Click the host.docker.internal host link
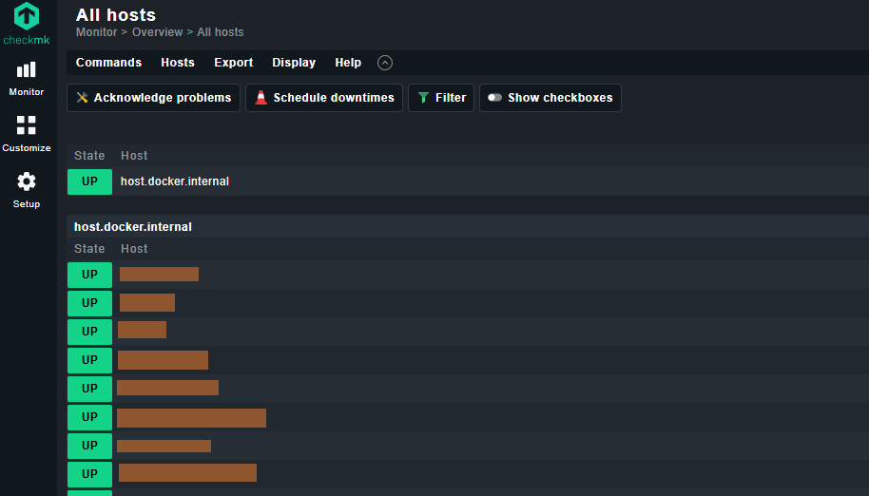The width and height of the screenshot is (869, 496). tap(175, 181)
